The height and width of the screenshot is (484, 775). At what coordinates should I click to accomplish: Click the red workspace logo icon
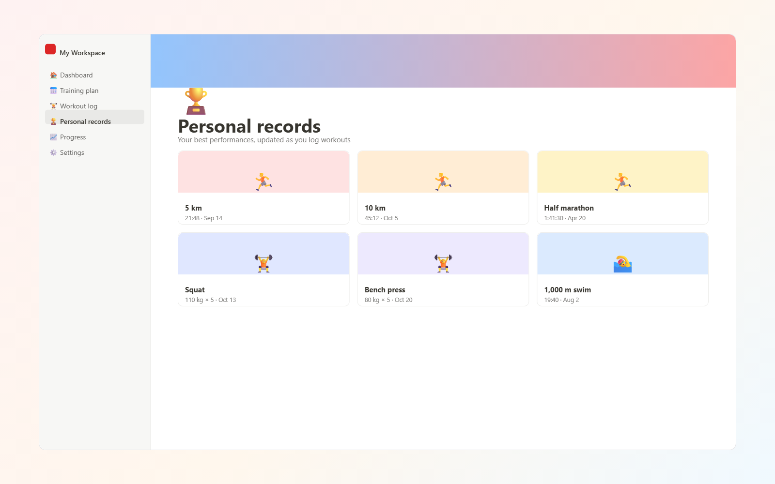pyautogui.click(x=50, y=49)
